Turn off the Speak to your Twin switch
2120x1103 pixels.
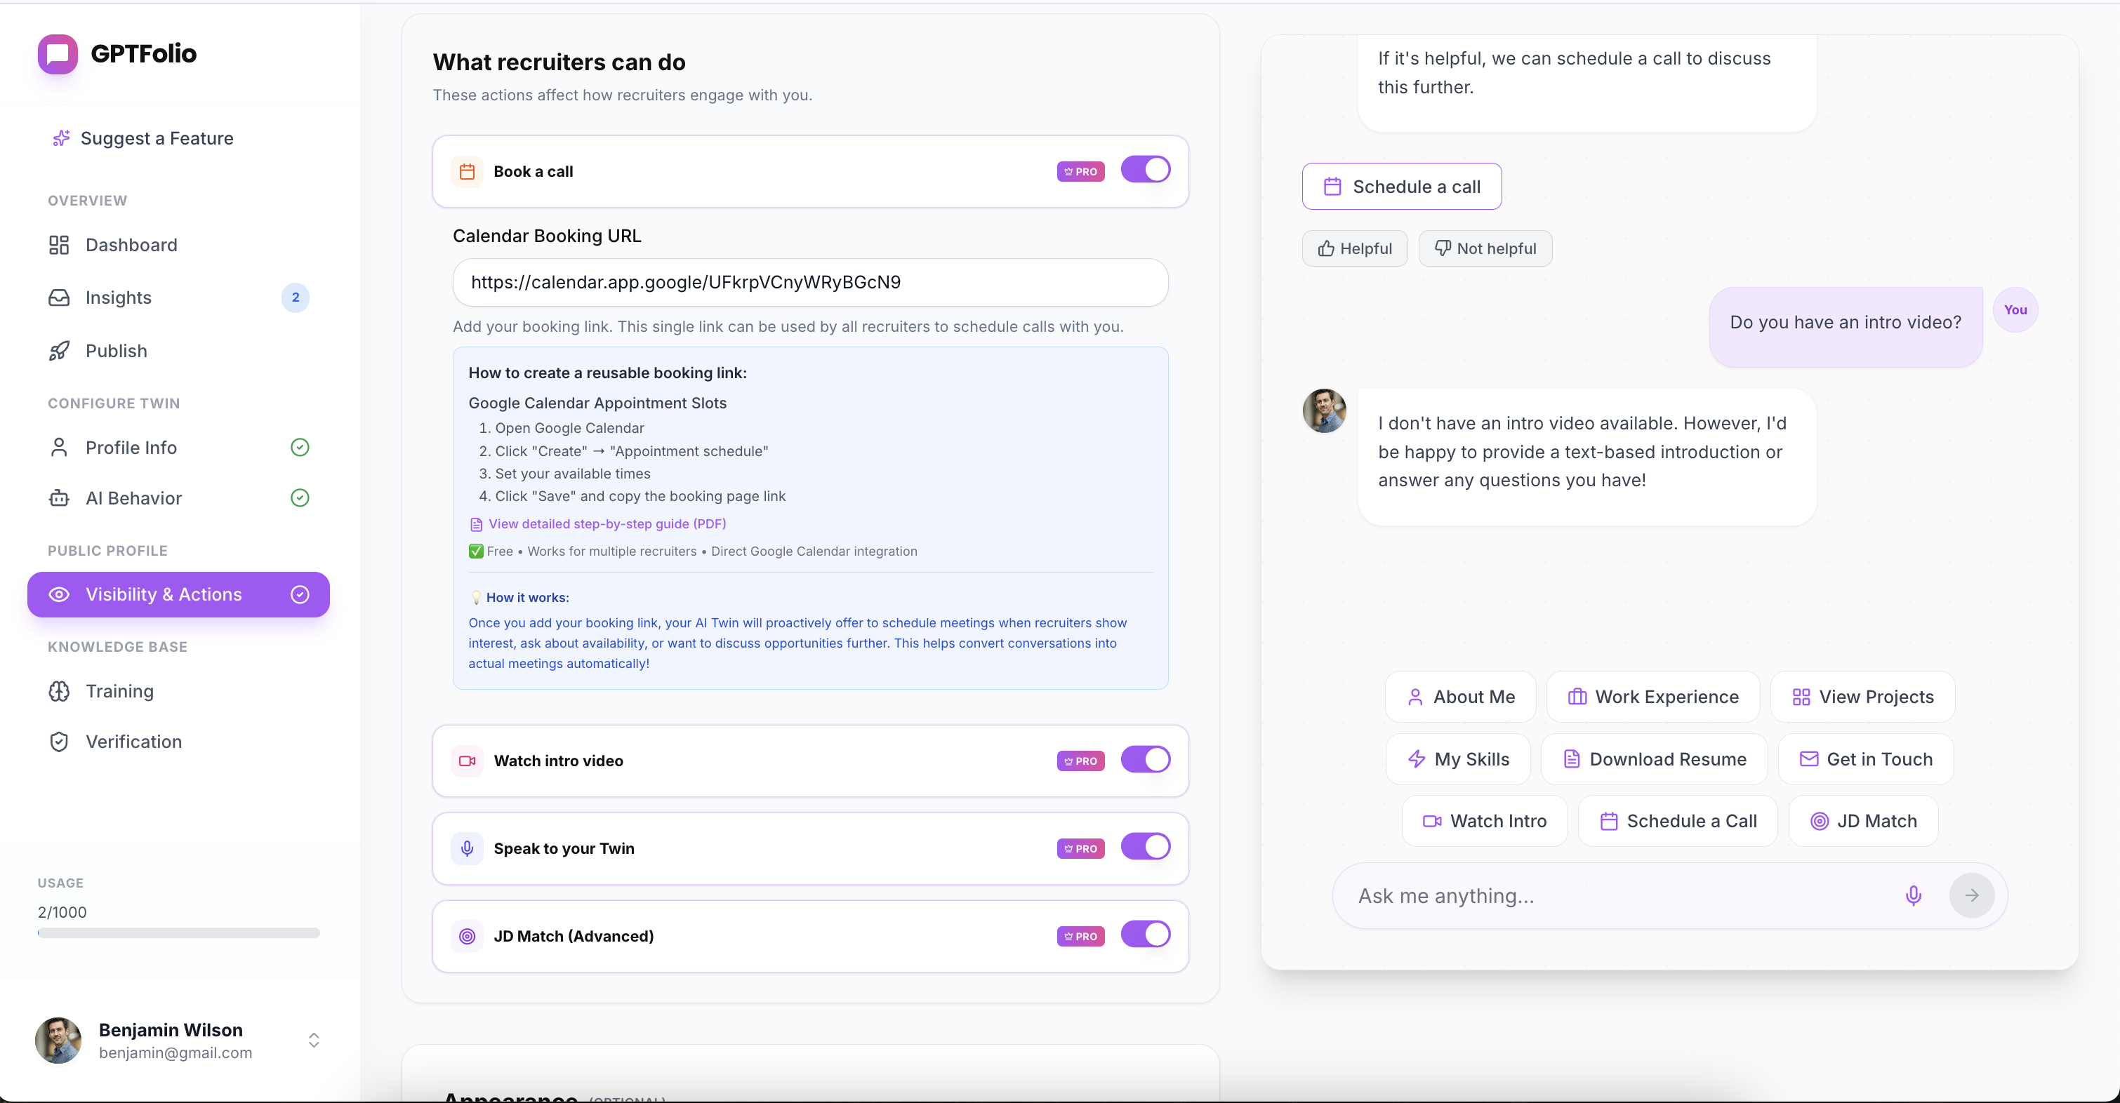pos(1145,847)
